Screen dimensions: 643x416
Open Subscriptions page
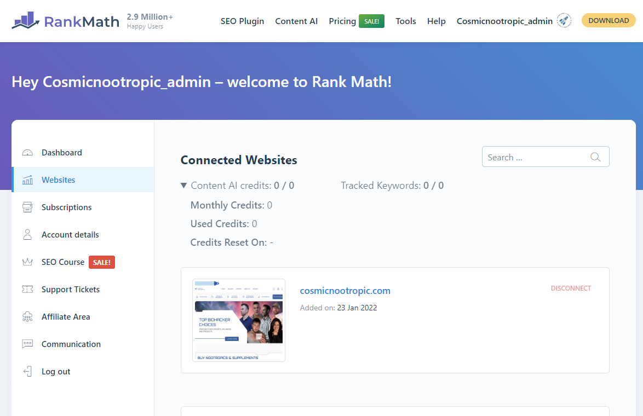tap(66, 207)
